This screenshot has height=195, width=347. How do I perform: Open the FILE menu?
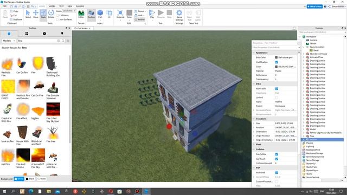pyautogui.click(x=4, y=6)
